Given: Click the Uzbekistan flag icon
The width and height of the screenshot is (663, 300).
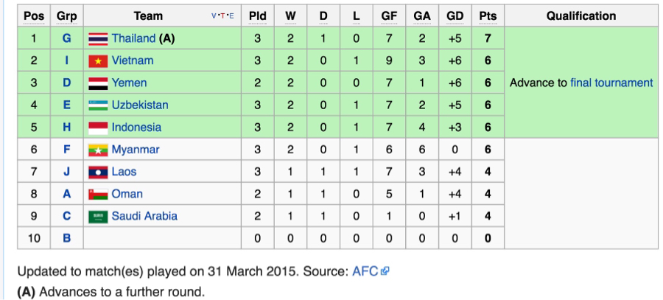Looking at the screenshot, I should (x=98, y=105).
